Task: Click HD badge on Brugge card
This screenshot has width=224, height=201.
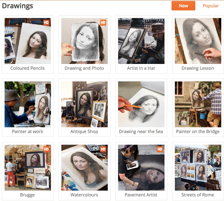Action: [x=46, y=149]
